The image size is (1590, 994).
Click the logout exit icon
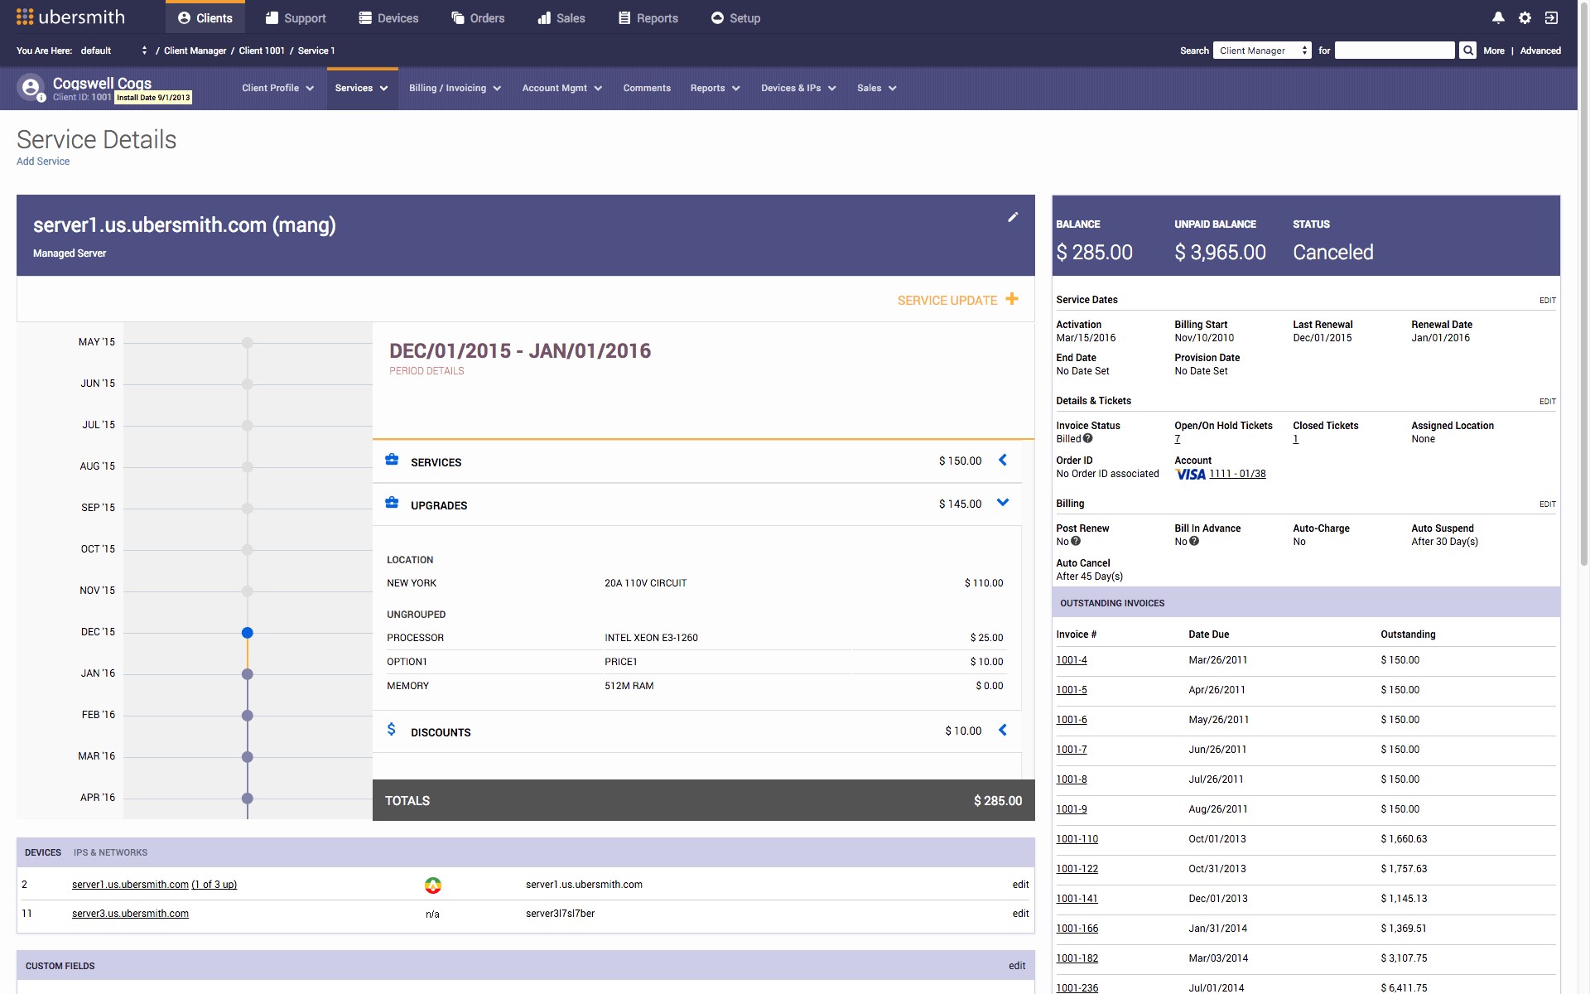click(1551, 17)
